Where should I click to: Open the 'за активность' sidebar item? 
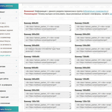point(6,45)
